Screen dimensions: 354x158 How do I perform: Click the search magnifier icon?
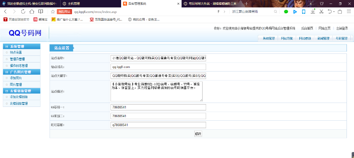275,12
